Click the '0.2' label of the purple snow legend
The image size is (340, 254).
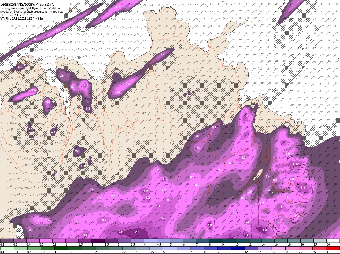(x=2, y=244)
